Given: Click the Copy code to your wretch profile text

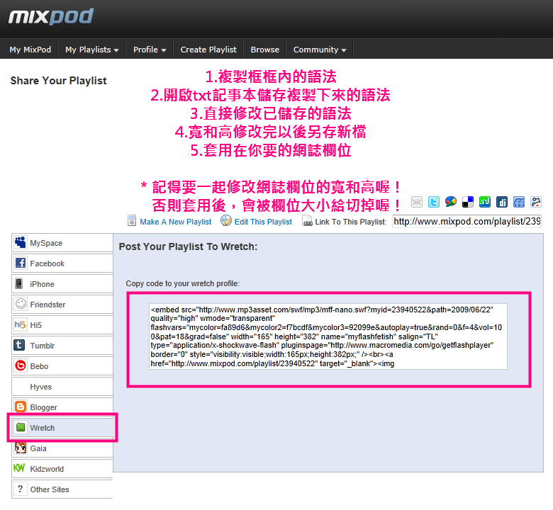Looking at the screenshot, I should 183,283.
